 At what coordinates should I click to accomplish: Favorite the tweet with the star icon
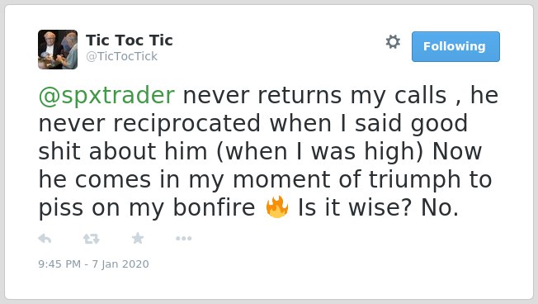pos(138,238)
